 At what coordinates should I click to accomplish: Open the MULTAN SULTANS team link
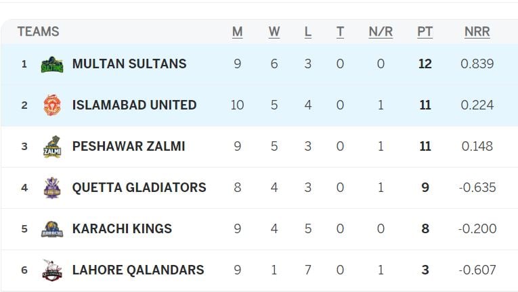[129, 64]
